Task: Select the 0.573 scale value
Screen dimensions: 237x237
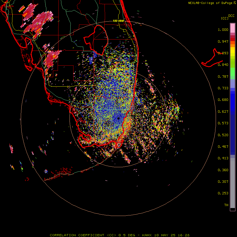Action: tap(223, 123)
